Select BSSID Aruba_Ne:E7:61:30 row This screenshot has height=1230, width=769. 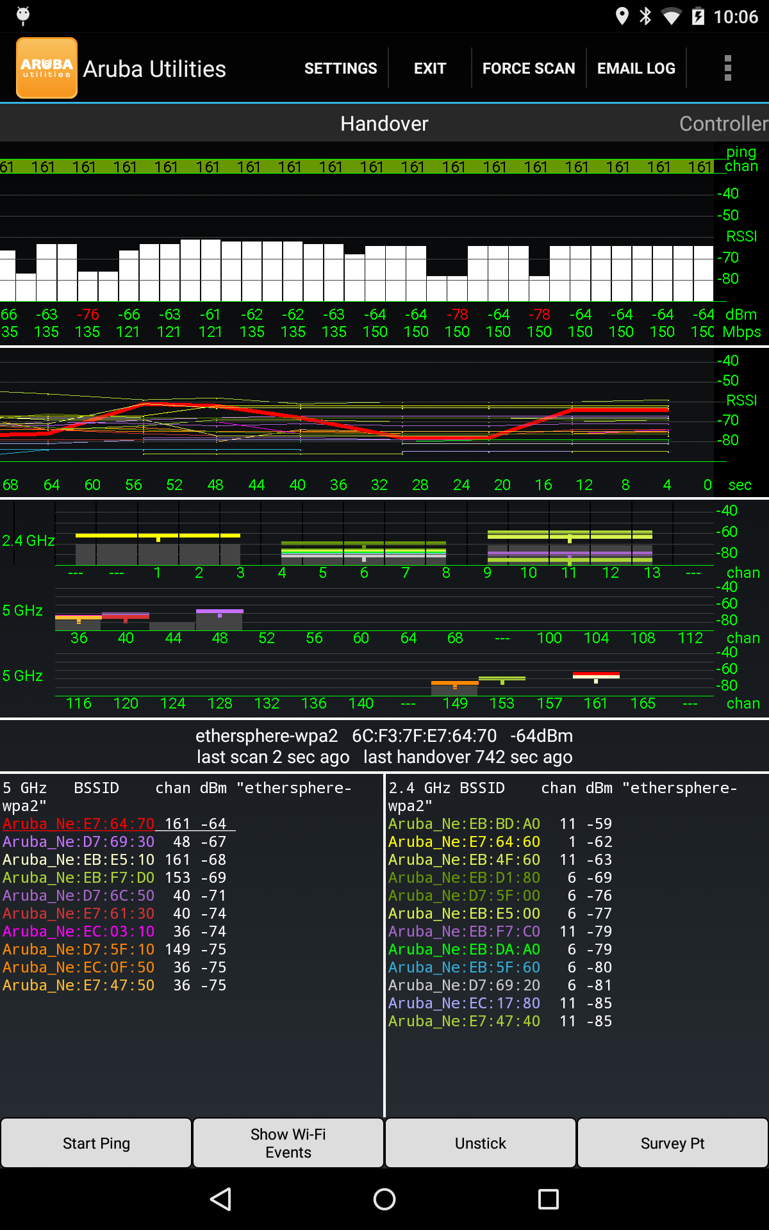coord(115,913)
